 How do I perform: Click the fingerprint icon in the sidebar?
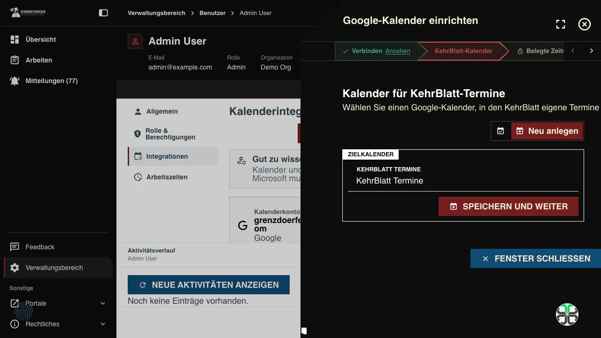pyautogui.click(x=23, y=311)
